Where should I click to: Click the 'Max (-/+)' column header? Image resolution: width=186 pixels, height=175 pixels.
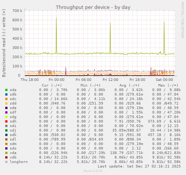click(x=168, y=85)
